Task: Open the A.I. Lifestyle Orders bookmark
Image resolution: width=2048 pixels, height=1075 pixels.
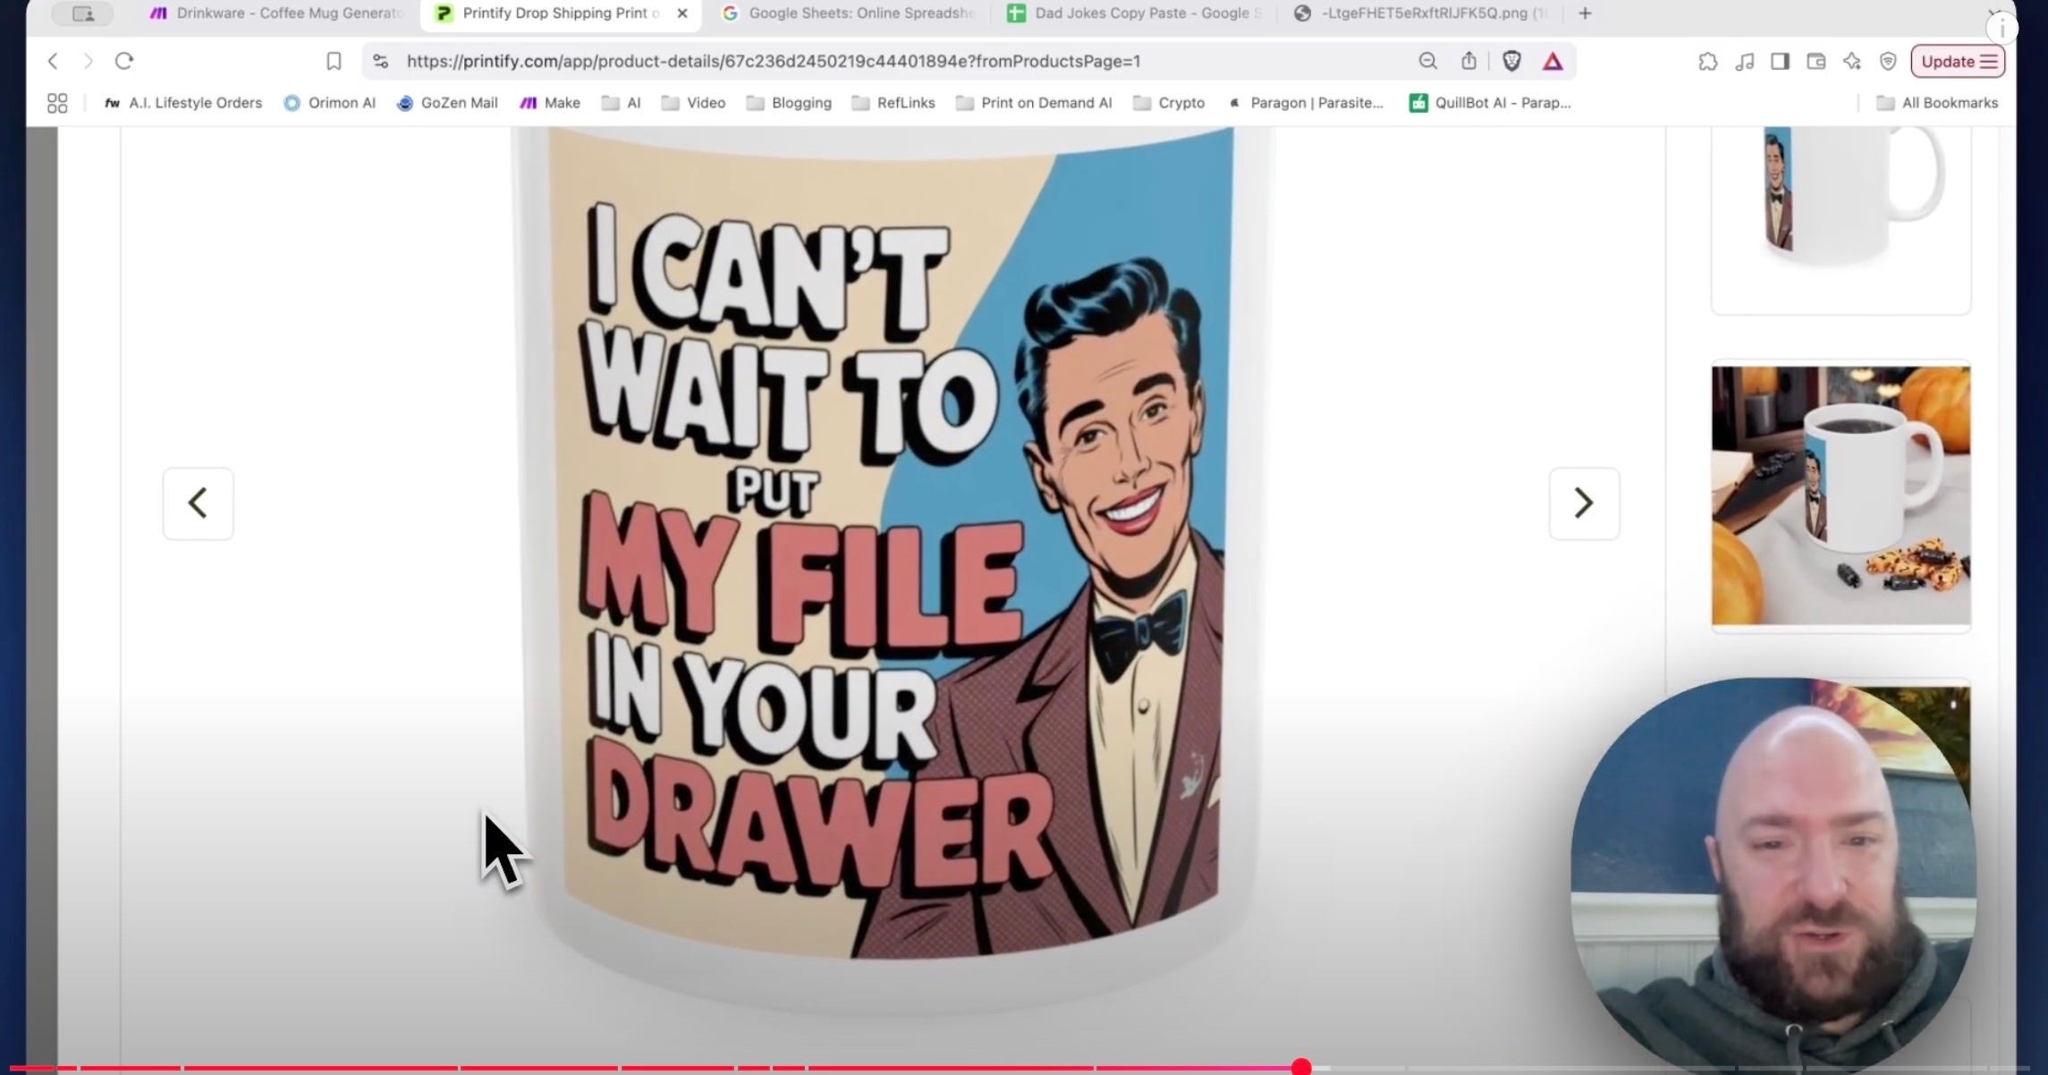Action: click(183, 103)
